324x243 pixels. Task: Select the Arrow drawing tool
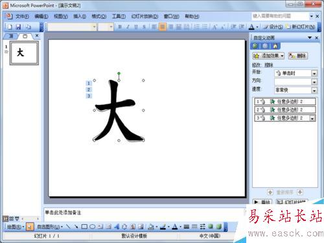coord(76,227)
